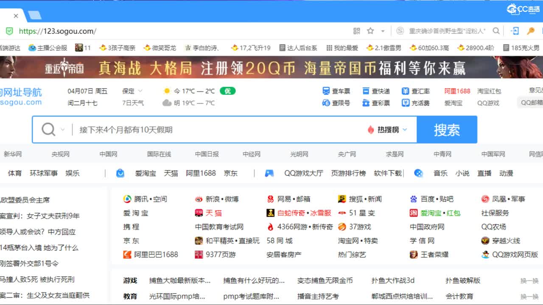Open 查彩票 lottery lookup tool

click(x=376, y=103)
